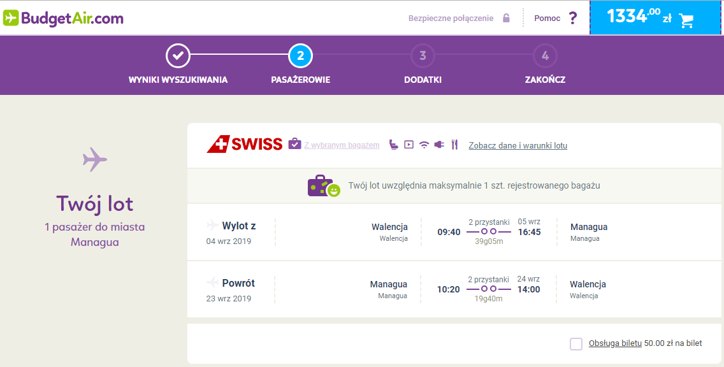Enable the Obsługa biletu checkbox
Image resolution: width=724 pixels, height=367 pixels.
pyautogui.click(x=576, y=343)
